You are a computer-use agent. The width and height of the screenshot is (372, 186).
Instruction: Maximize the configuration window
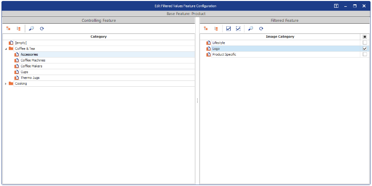355,6
